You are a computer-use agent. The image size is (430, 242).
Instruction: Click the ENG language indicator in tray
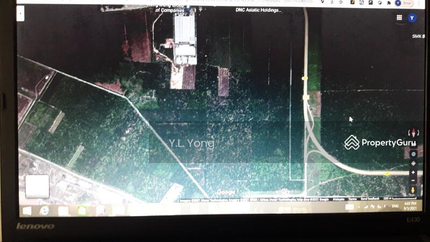click(395, 207)
